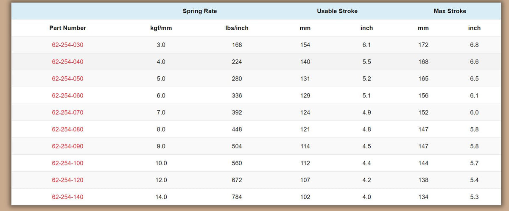
Task: Click the 168 lbs/inch cell
Action: [237, 45]
